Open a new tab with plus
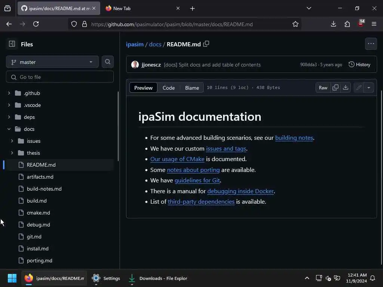383x287 pixels. (x=192, y=9)
